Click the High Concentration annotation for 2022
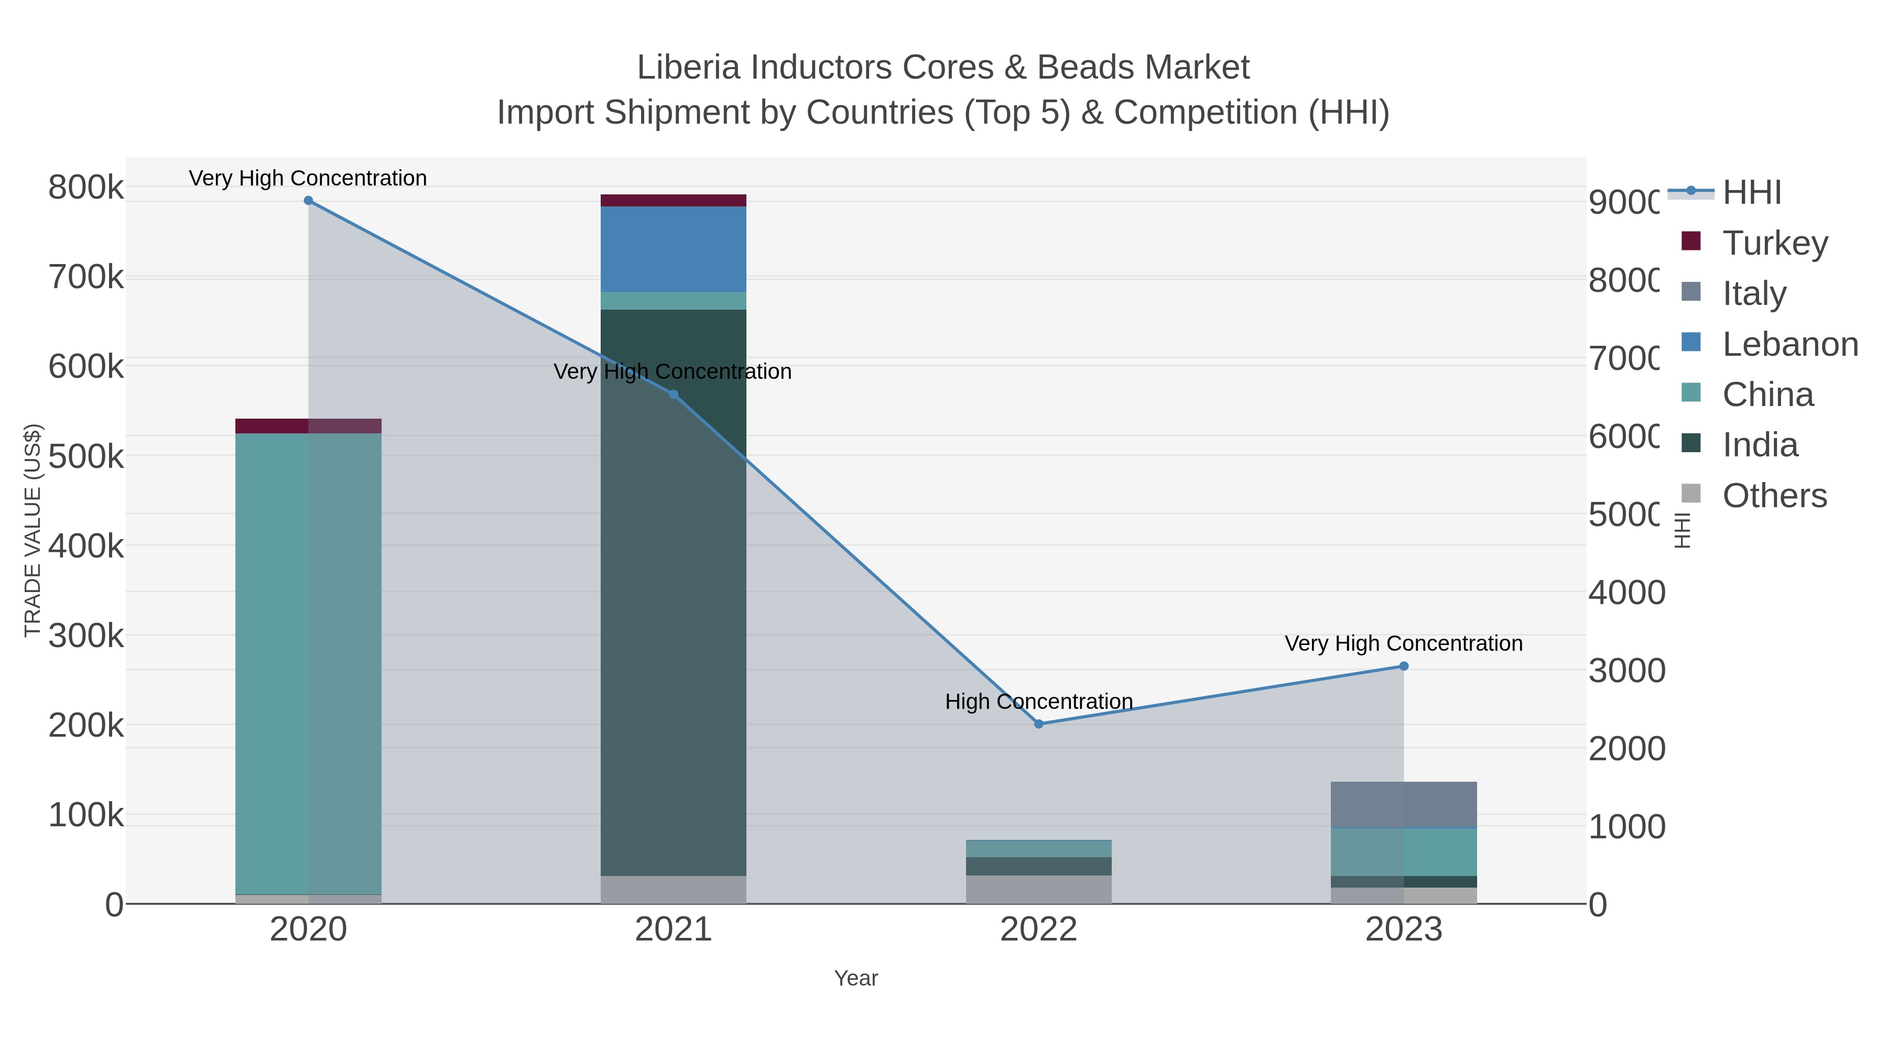Viewport: 1887px width, 1061px height. 1039,702
